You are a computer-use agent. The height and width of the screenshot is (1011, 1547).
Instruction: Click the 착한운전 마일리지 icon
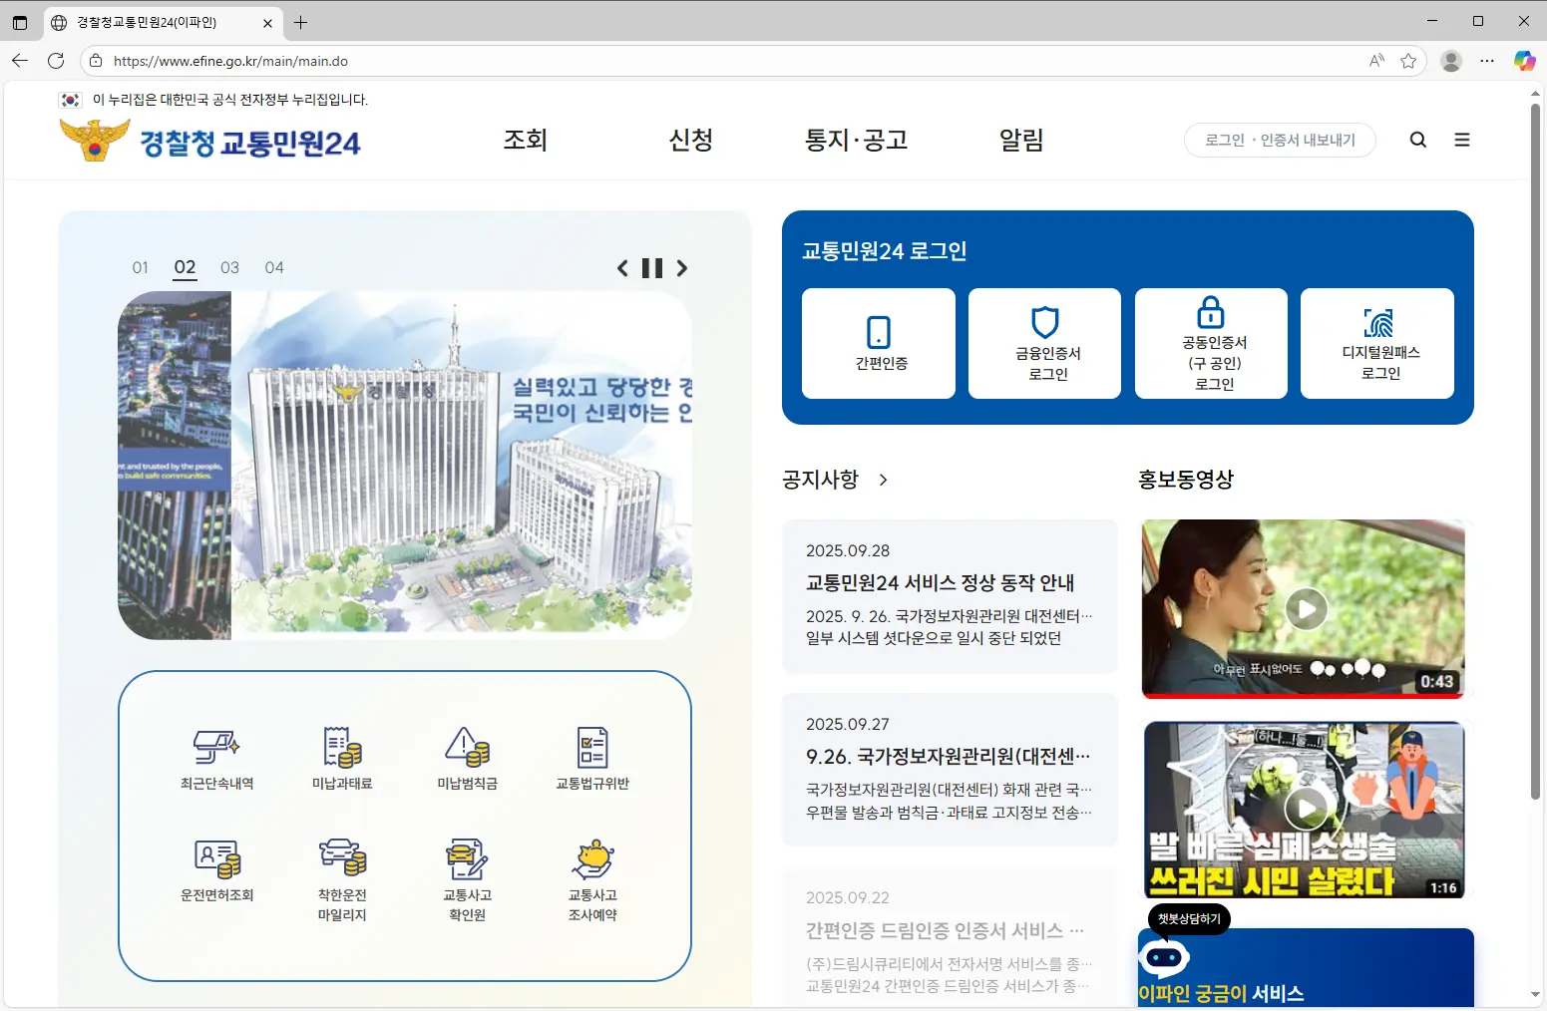click(x=342, y=859)
